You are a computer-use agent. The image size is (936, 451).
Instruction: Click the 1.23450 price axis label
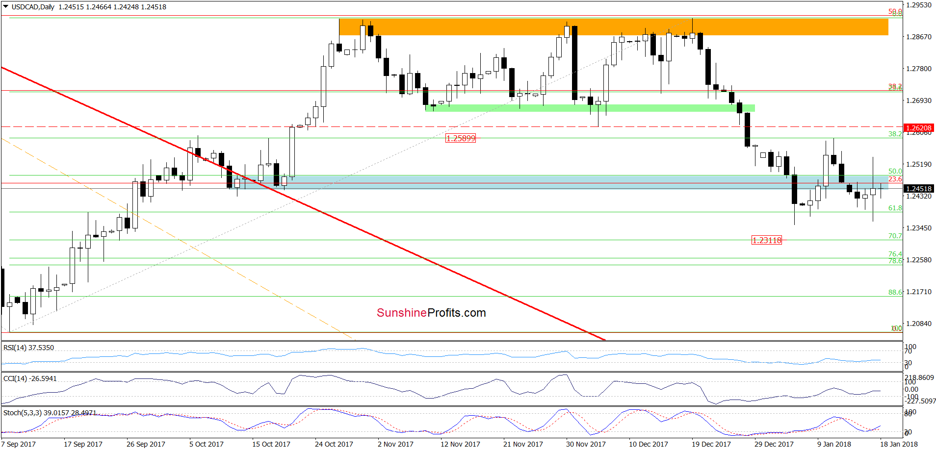pyautogui.click(x=918, y=228)
